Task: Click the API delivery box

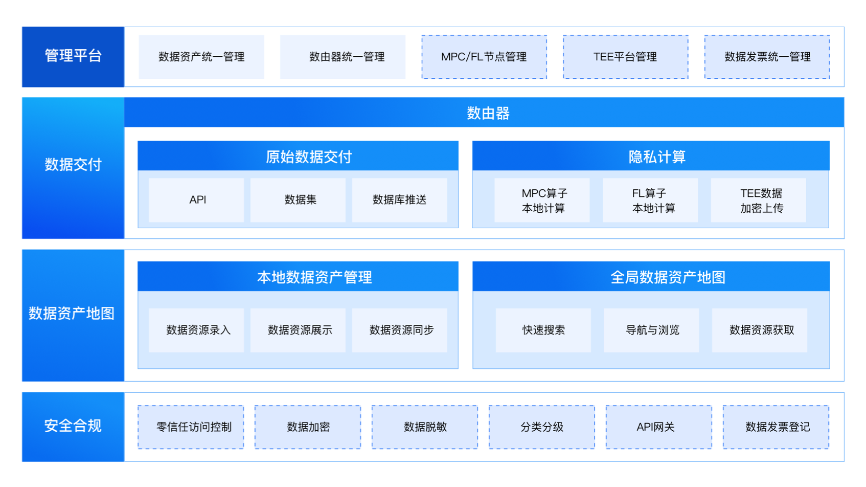Action: click(x=197, y=200)
